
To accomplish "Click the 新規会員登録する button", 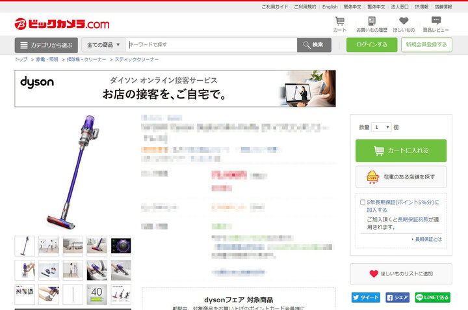I will [426, 45].
